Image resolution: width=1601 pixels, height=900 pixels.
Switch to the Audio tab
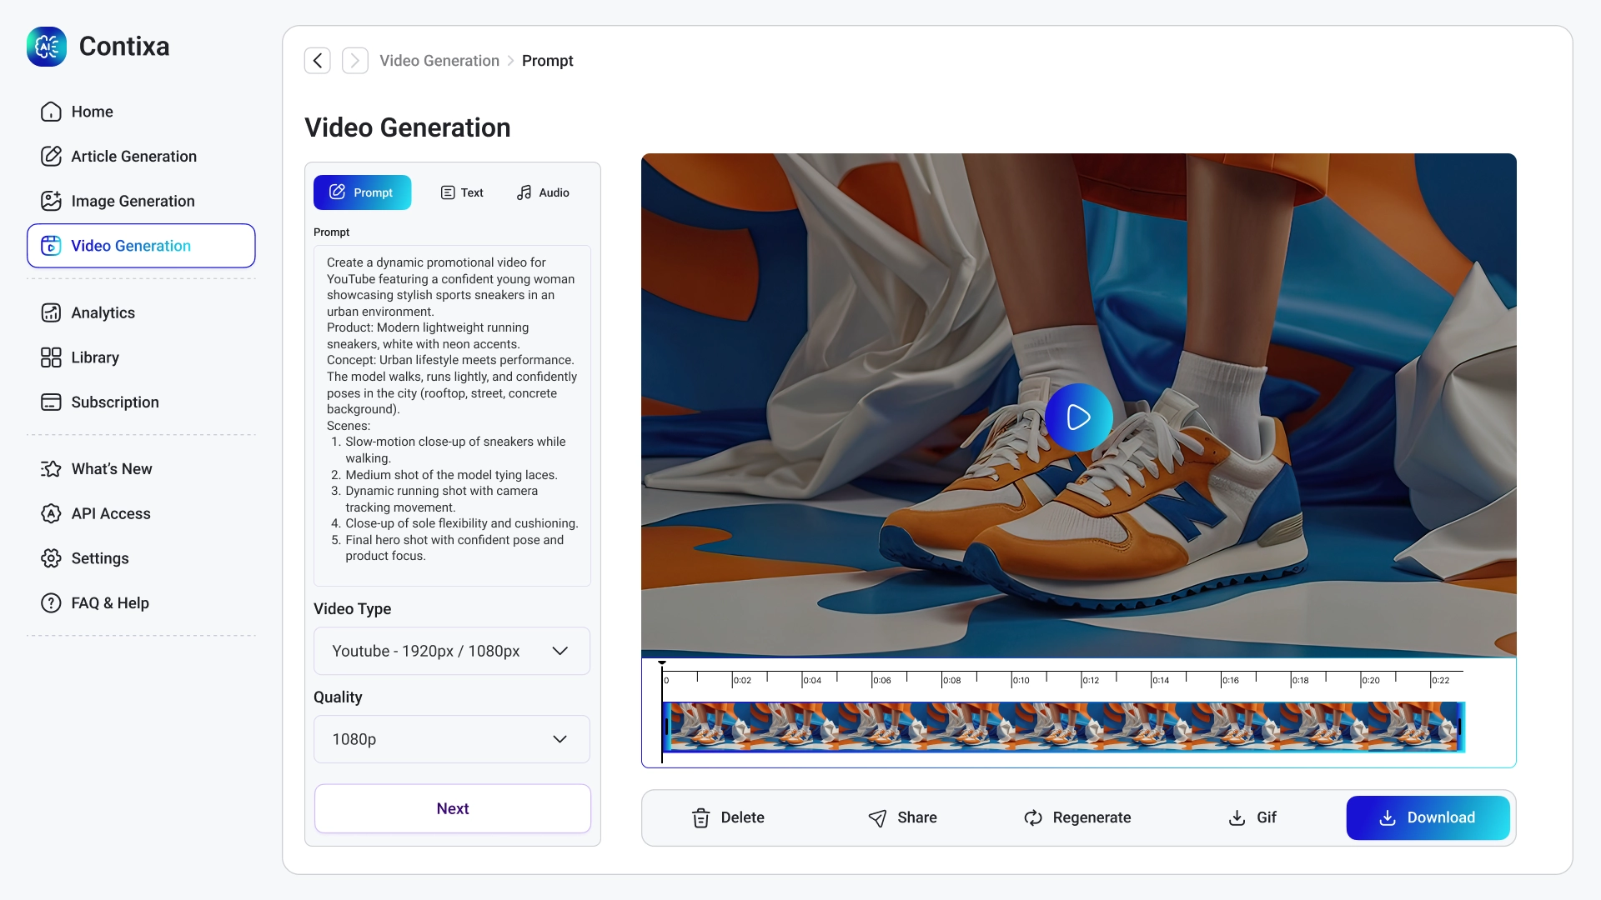(543, 192)
